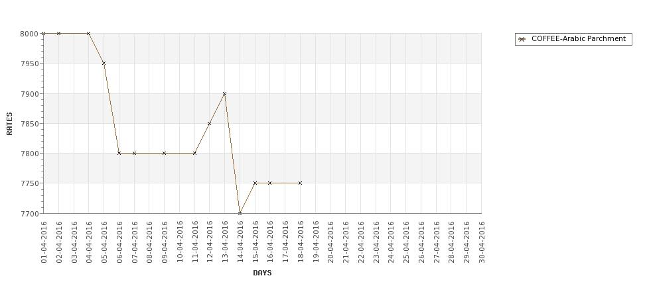Click the 7800 label on the rates axis
This screenshot has height=284, width=647.
click(x=29, y=154)
